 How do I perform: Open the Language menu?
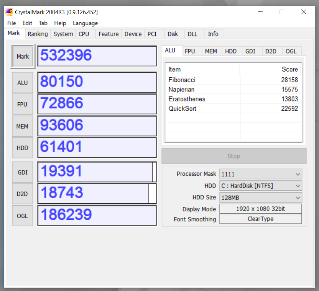[x=85, y=23]
